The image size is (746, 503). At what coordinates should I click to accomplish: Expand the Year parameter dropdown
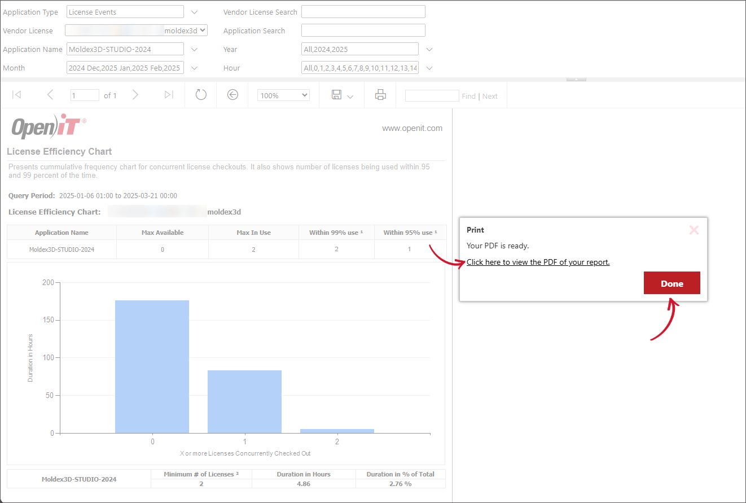point(429,49)
